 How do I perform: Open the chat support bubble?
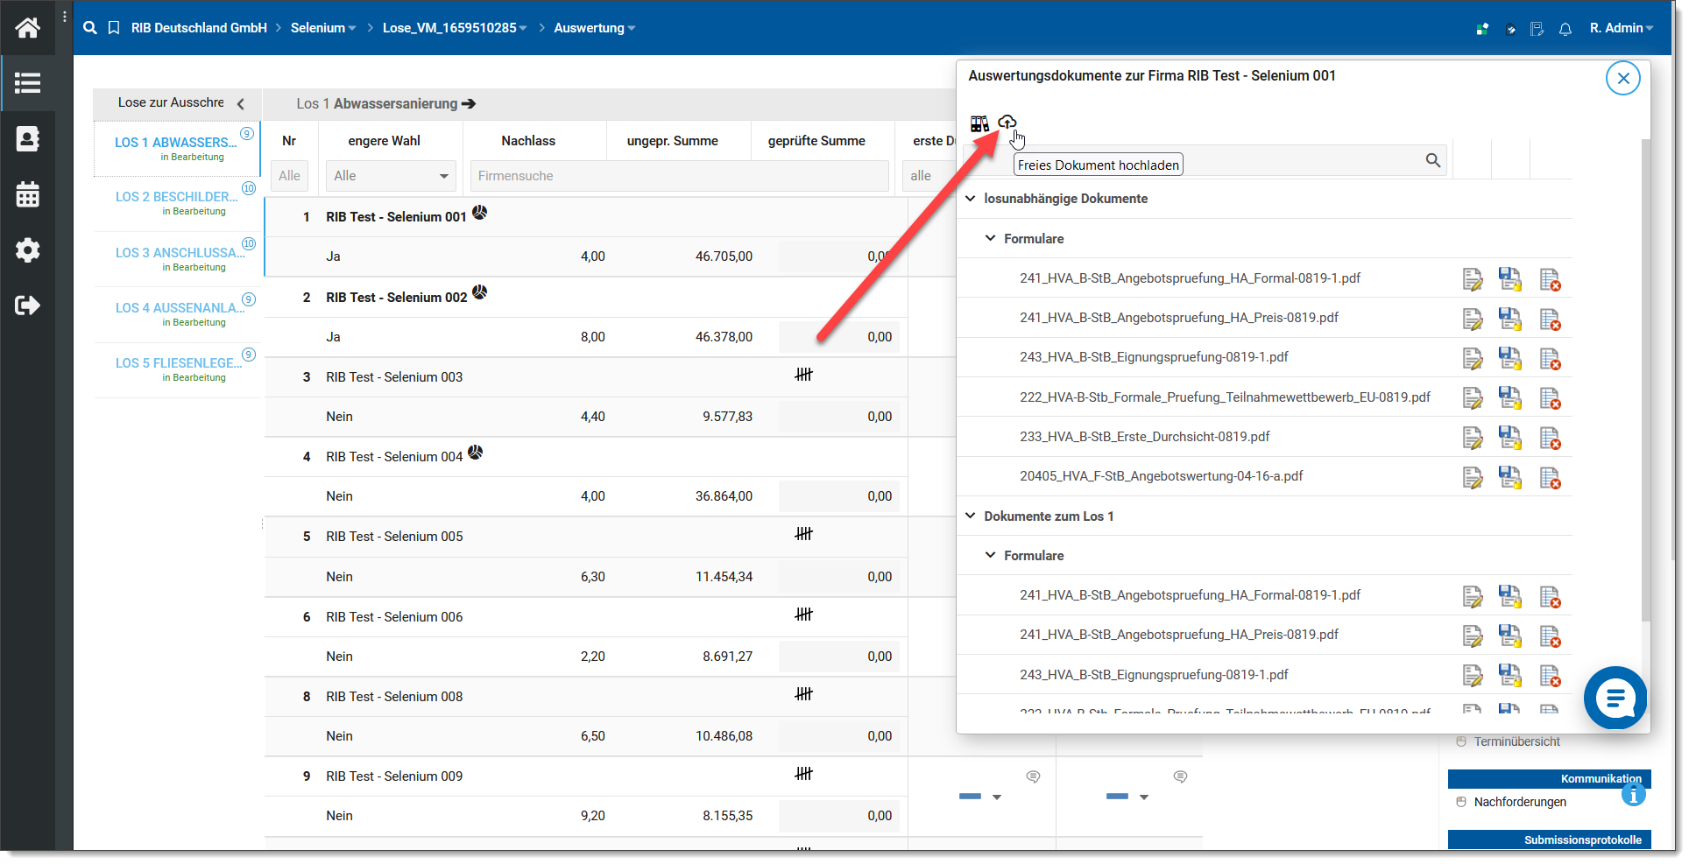(x=1615, y=698)
